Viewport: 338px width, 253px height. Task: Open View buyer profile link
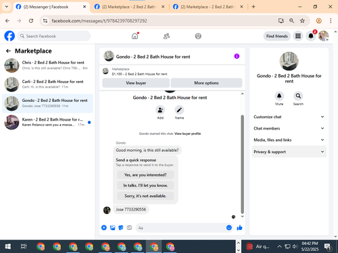coord(187,134)
